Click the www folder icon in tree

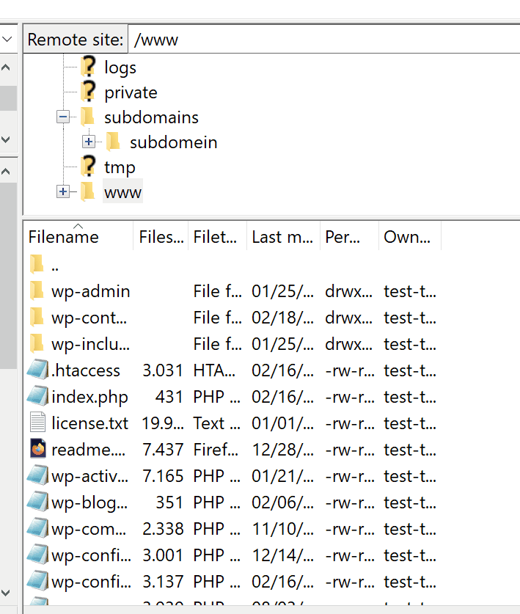click(88, 191)
